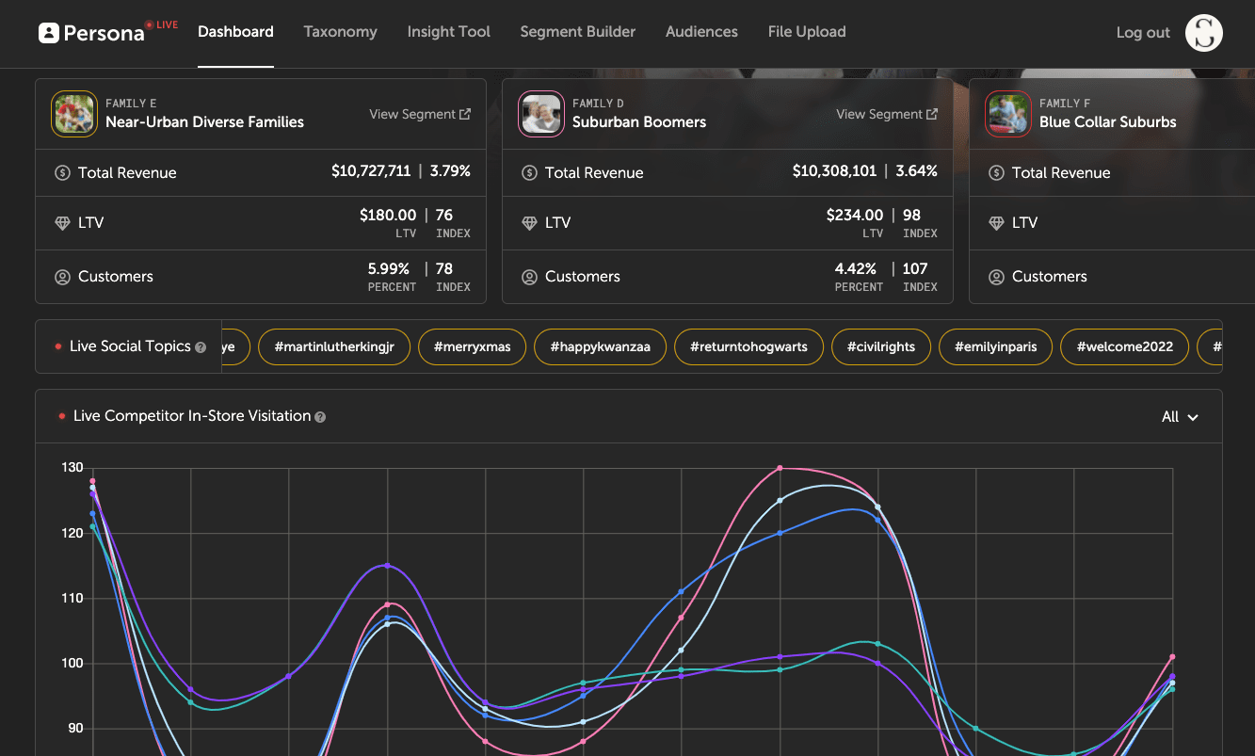Click View Segment for Near-Urban Diverse Families
Screen dimensions: 1255x756
(x=412, y=113)
